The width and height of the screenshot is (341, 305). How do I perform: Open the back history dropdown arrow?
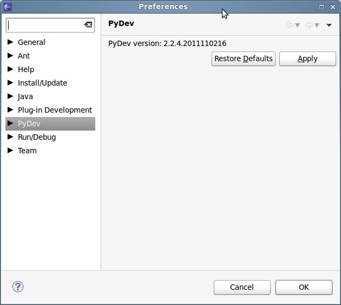click(297, 25)
